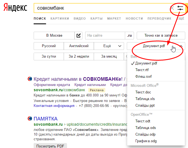188x148 pixels.
Task: Switch to the Картинки tab
Action: point(60,18)
